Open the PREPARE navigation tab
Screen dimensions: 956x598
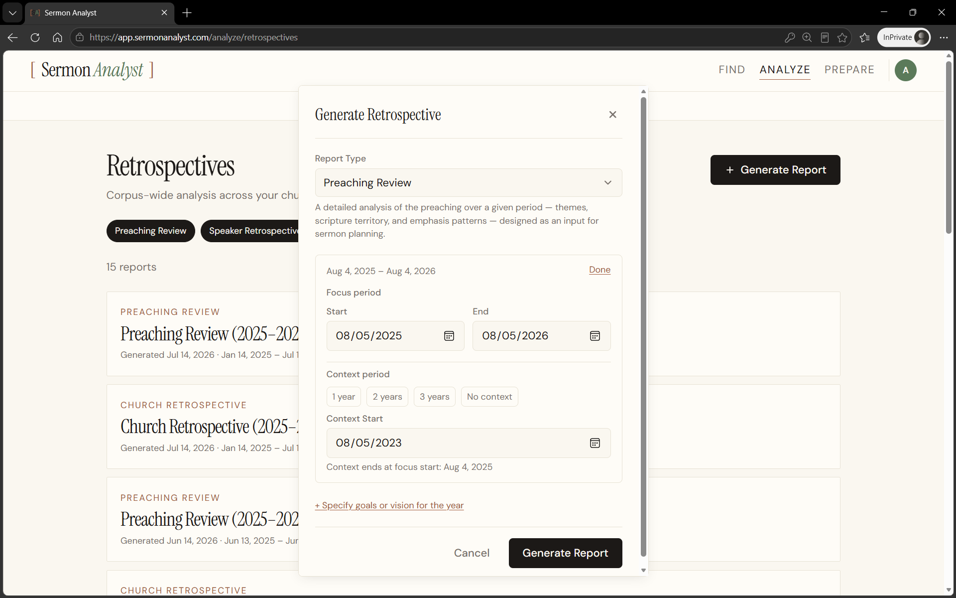849,70
